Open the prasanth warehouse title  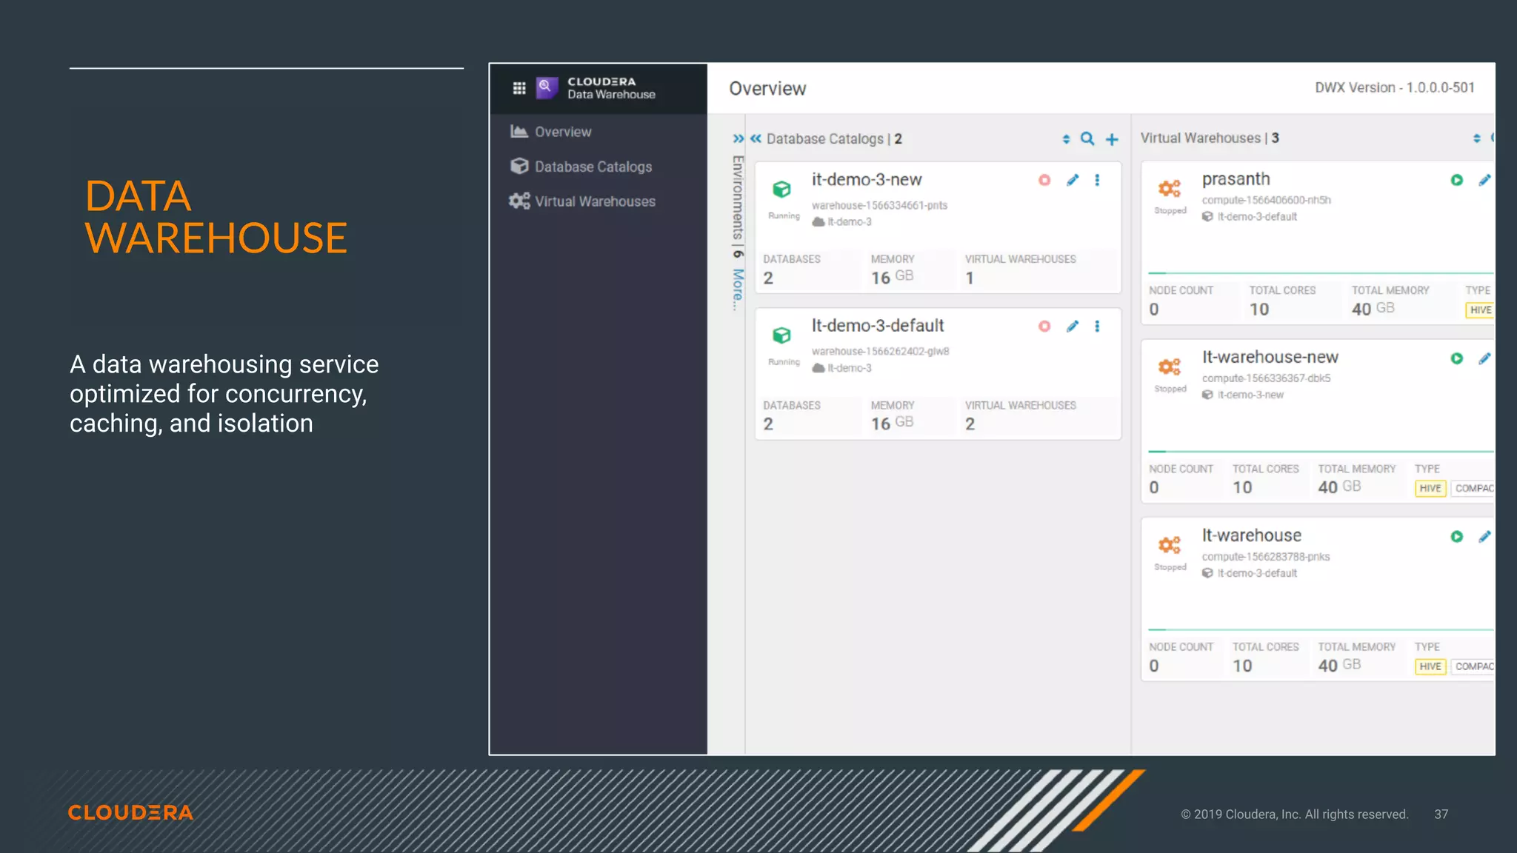click(1236, 179)
